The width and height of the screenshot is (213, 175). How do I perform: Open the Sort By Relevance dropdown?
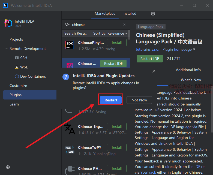coord(110,33)
